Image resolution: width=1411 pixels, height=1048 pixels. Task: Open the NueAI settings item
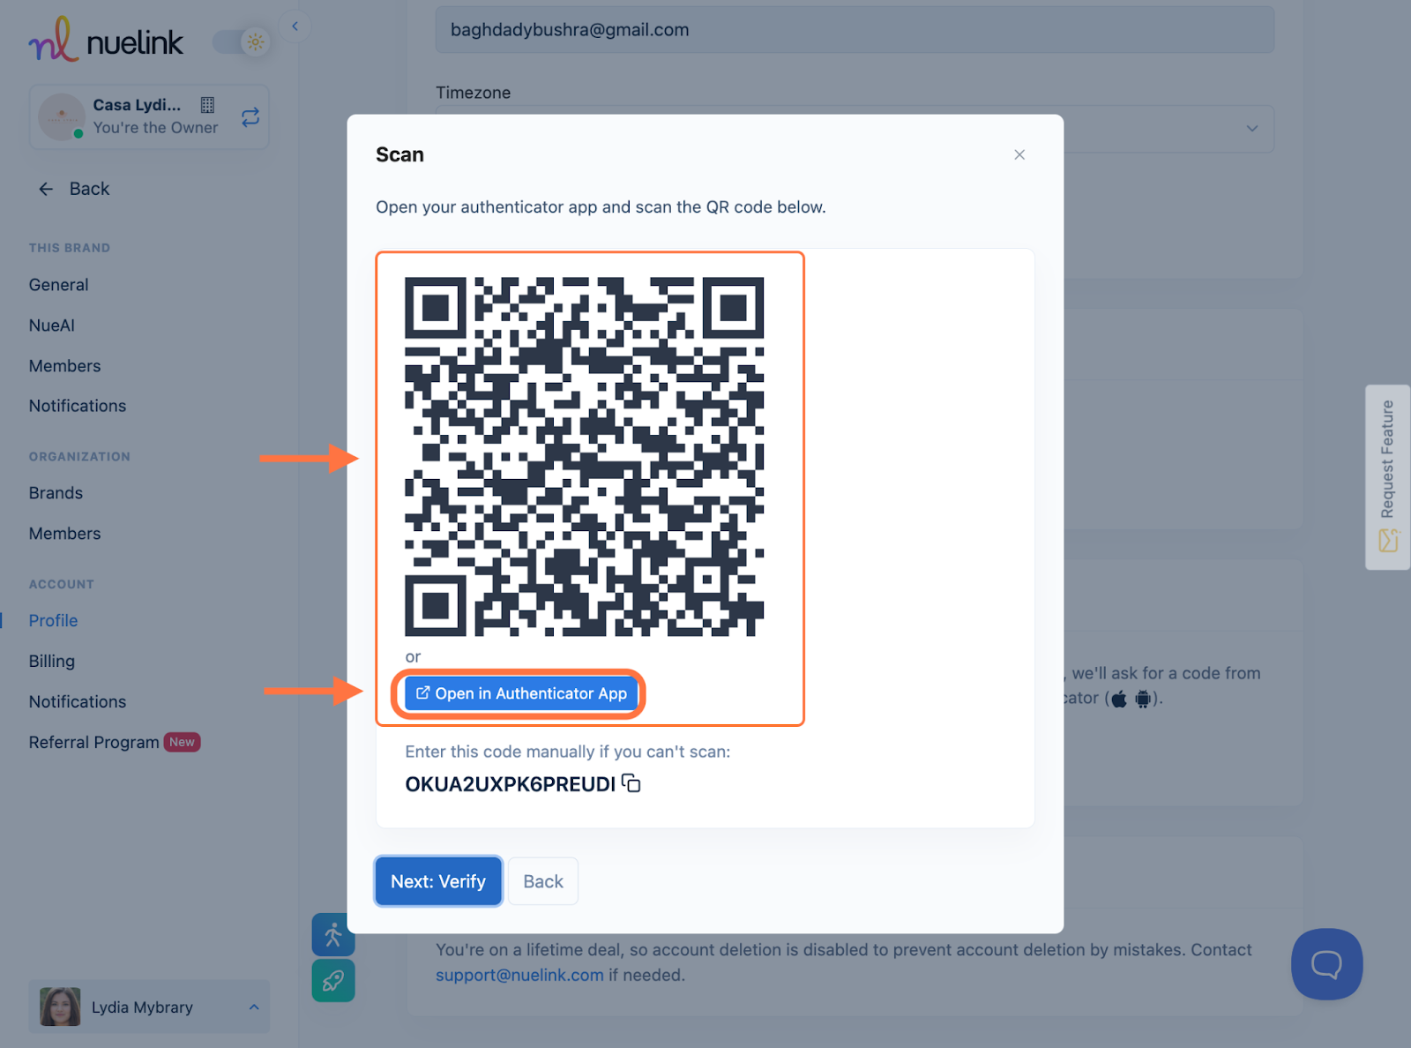(52, 326)
